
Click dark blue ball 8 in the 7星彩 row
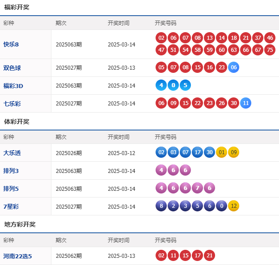[161, 206]
